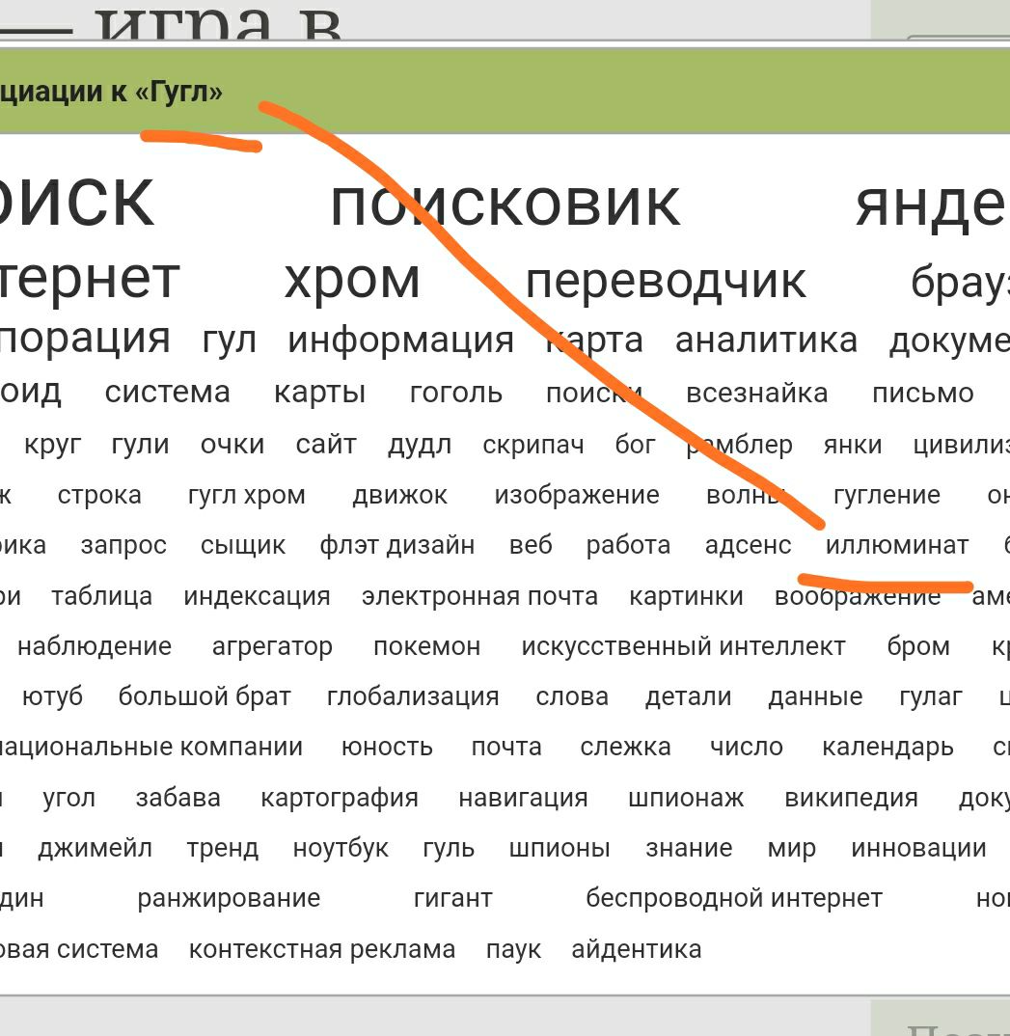
Task: Click the word «янки»
Action: pos(853,445)
